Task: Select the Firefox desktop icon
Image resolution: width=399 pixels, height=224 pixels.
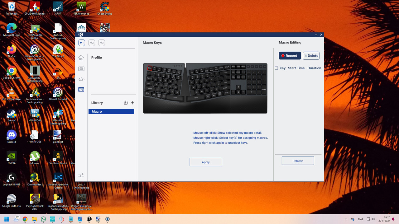Action: [x=12, y=51]
